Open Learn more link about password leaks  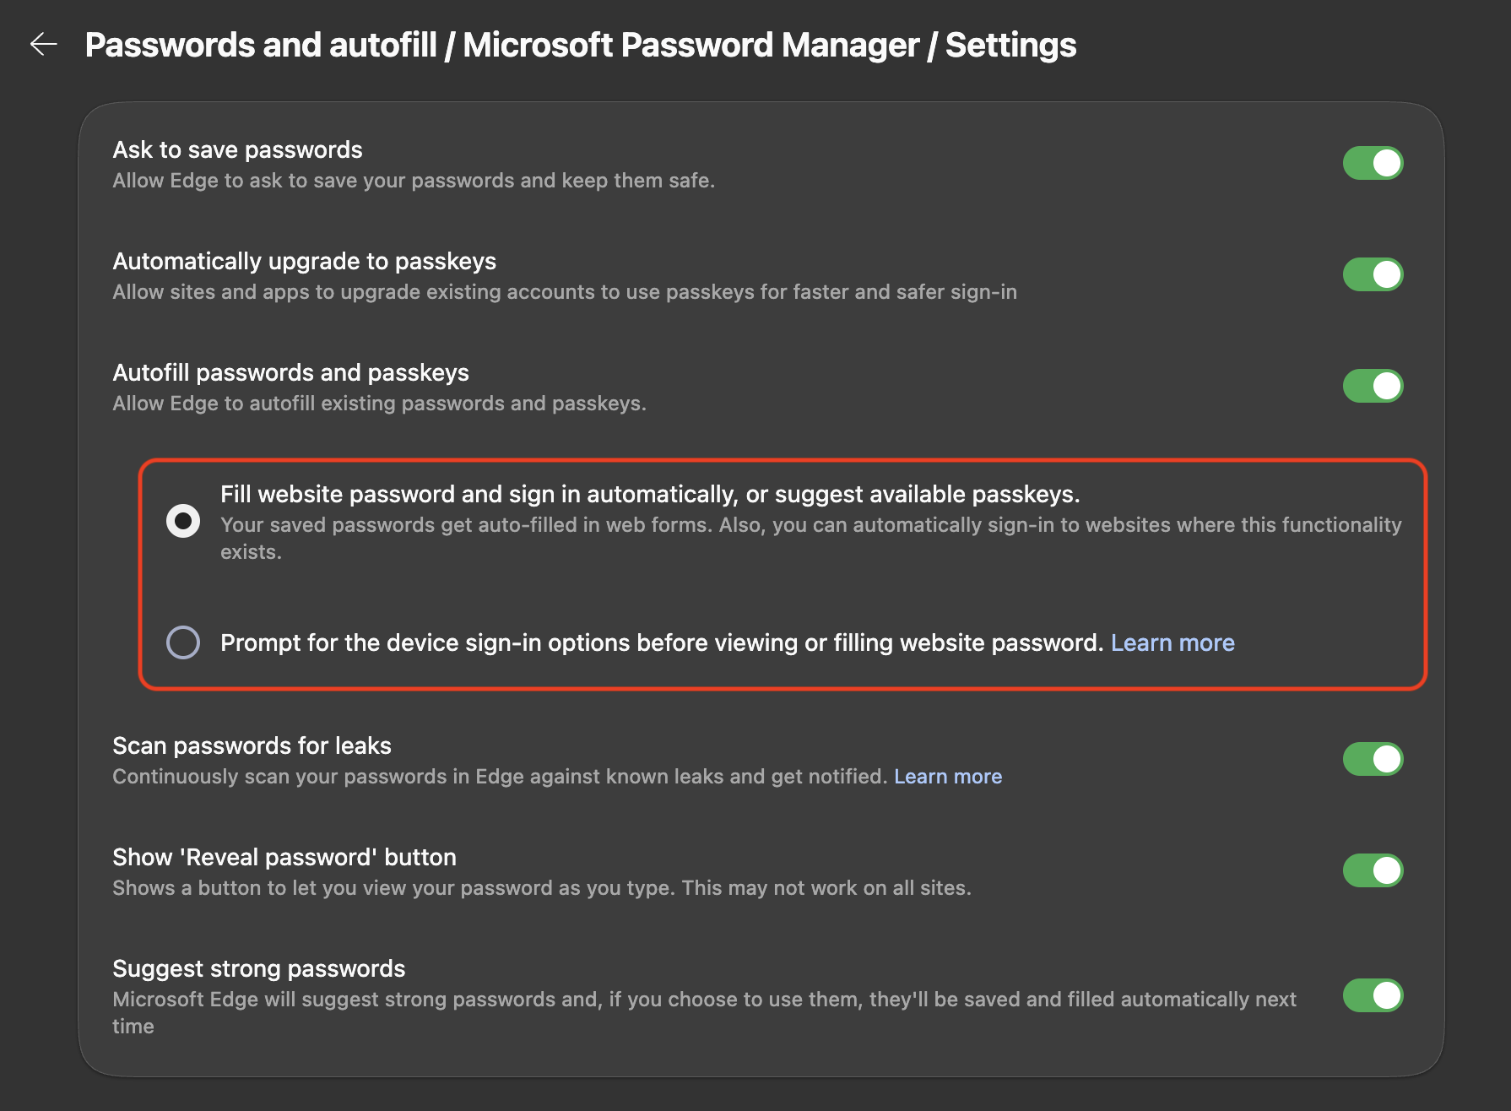[x=948, y=777]
